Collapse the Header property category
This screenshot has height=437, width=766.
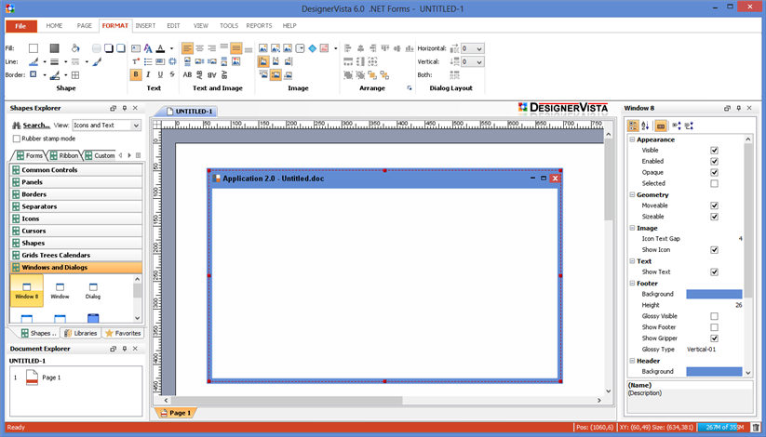click(x=632, y=361)
